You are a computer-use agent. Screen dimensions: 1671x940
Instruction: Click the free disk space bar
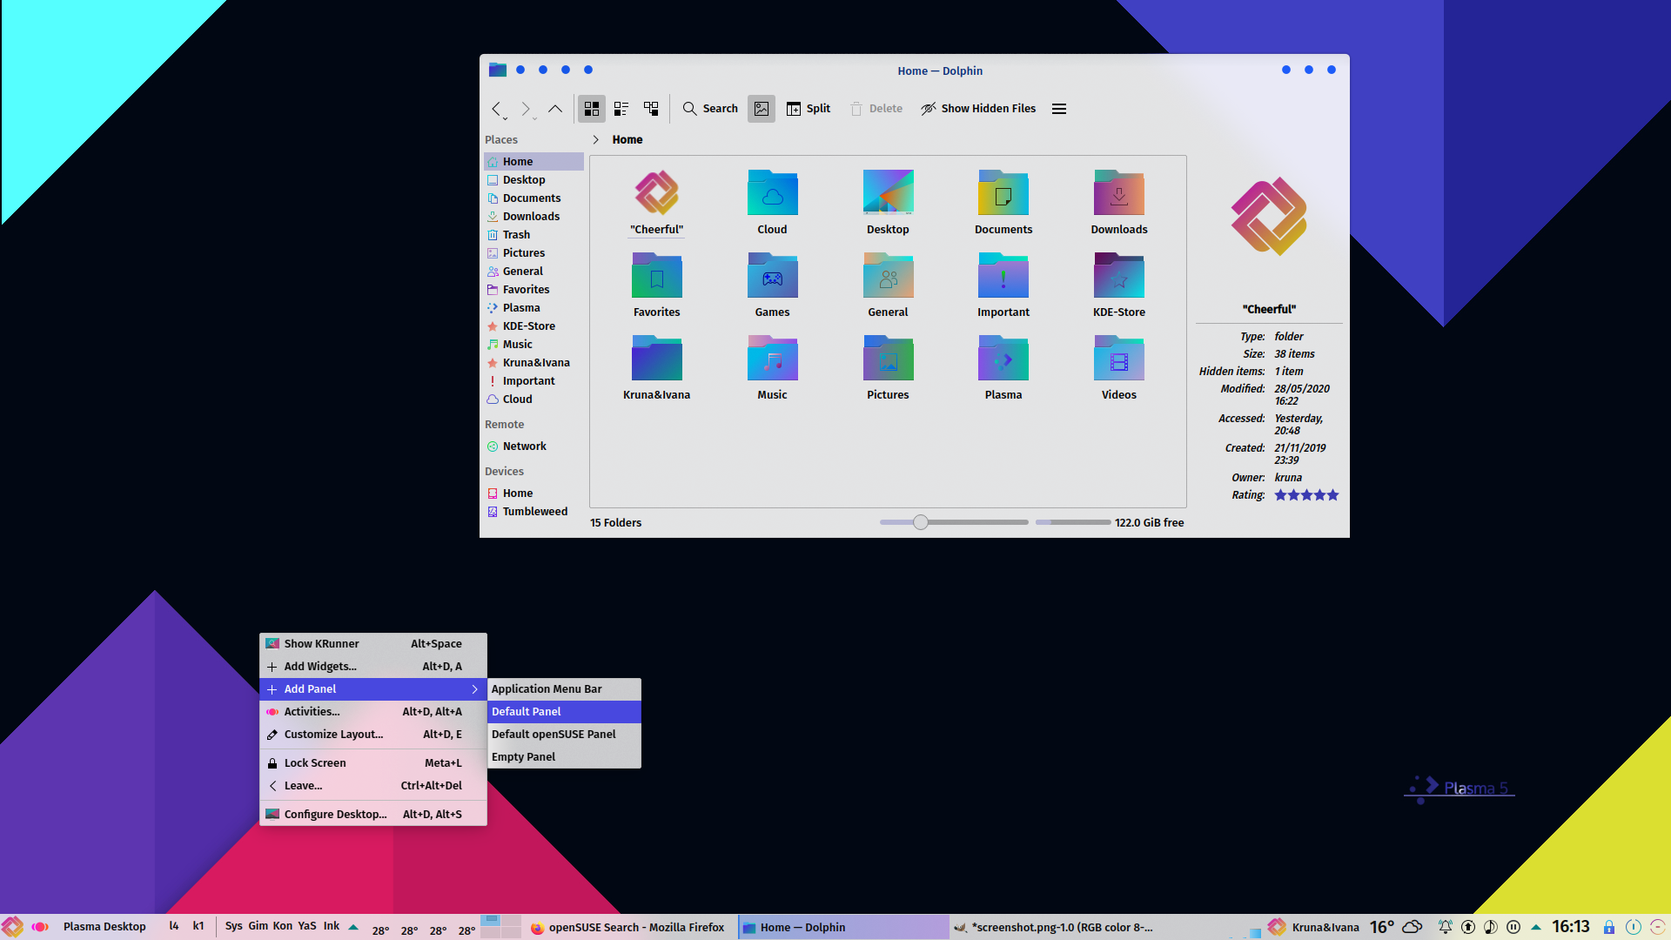(1073, 522)
